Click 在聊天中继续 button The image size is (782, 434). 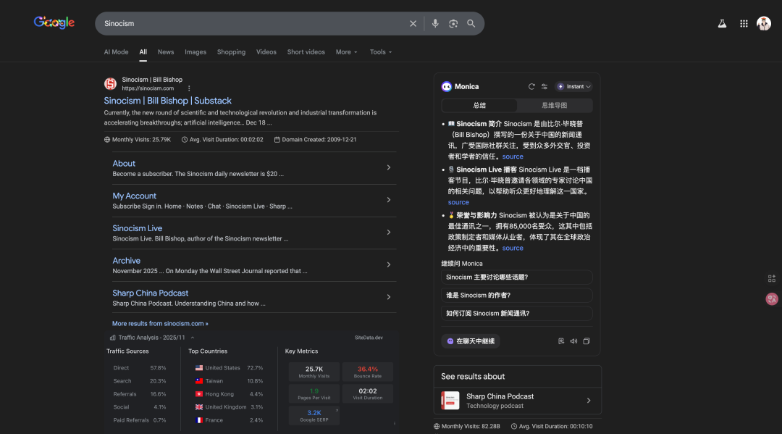471,341
